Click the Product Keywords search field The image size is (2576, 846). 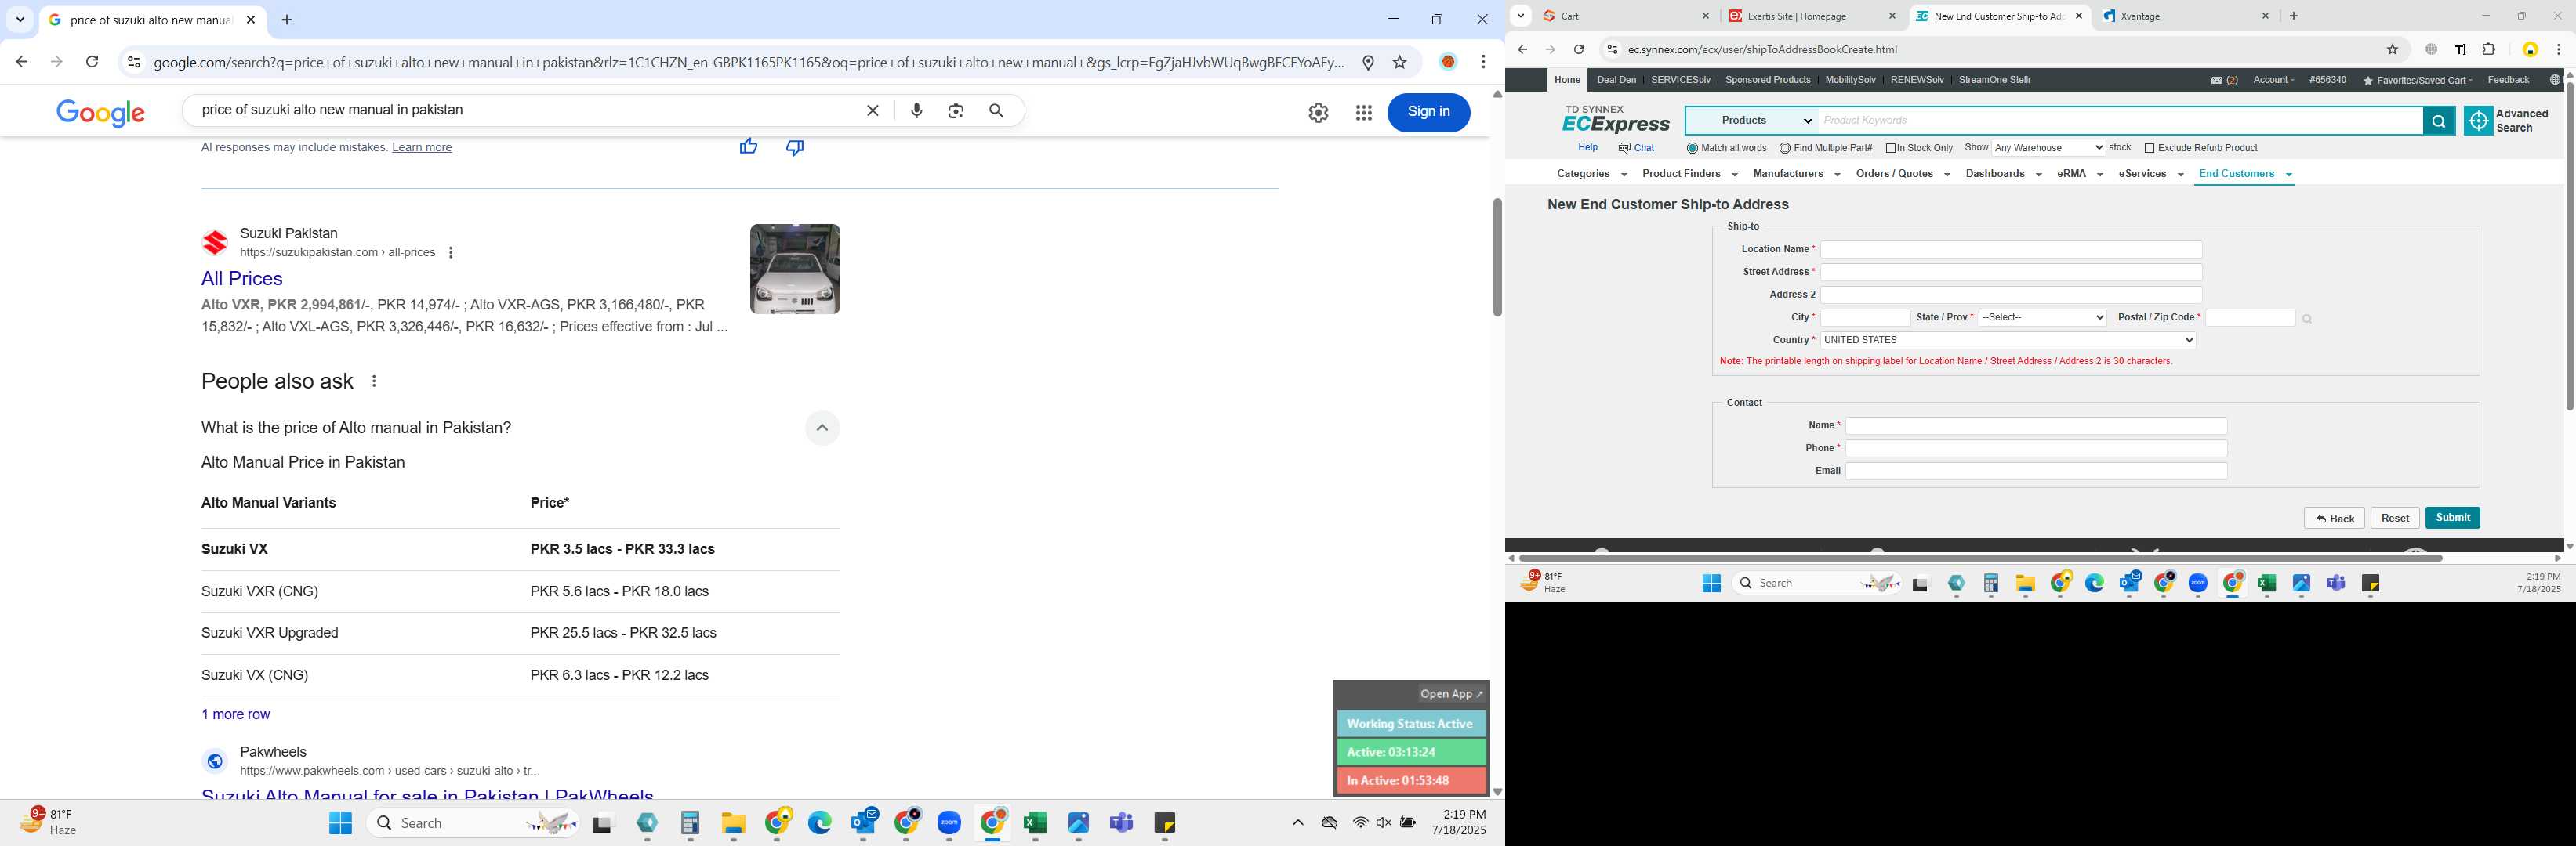click(2121, 121)
